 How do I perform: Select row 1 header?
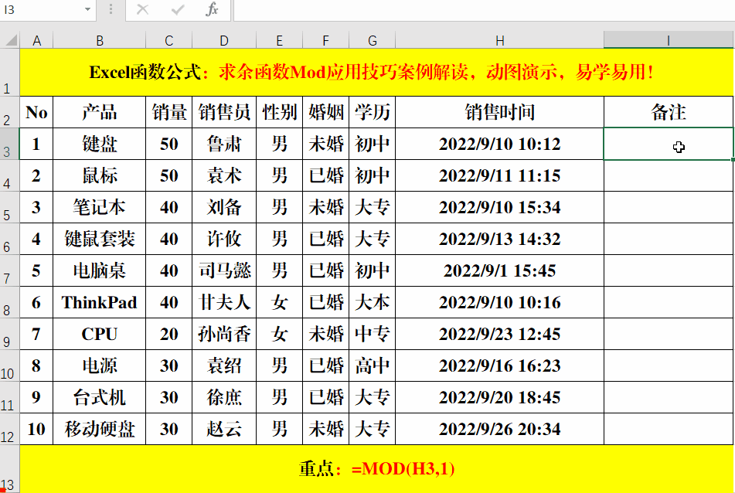[x=9, y=73]
